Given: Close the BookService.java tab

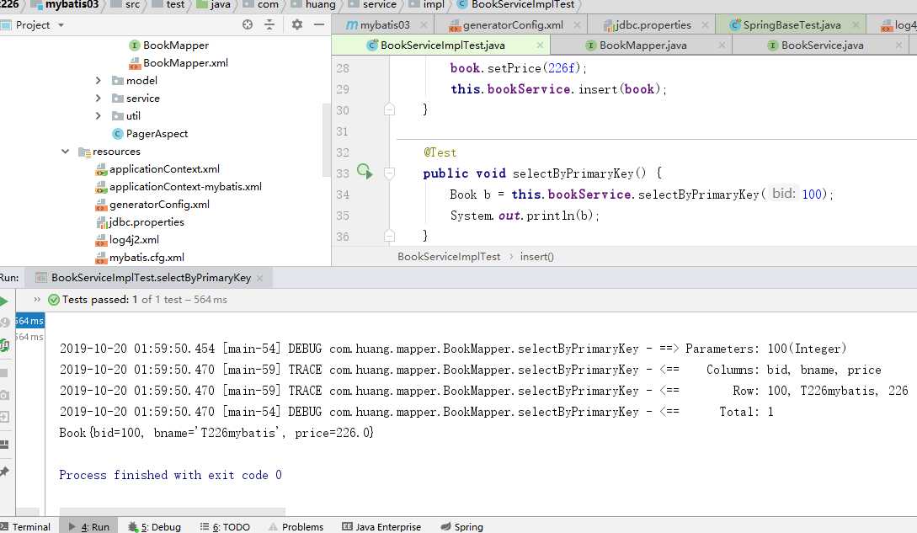Looking at the screenshot, I should [898, 45].
